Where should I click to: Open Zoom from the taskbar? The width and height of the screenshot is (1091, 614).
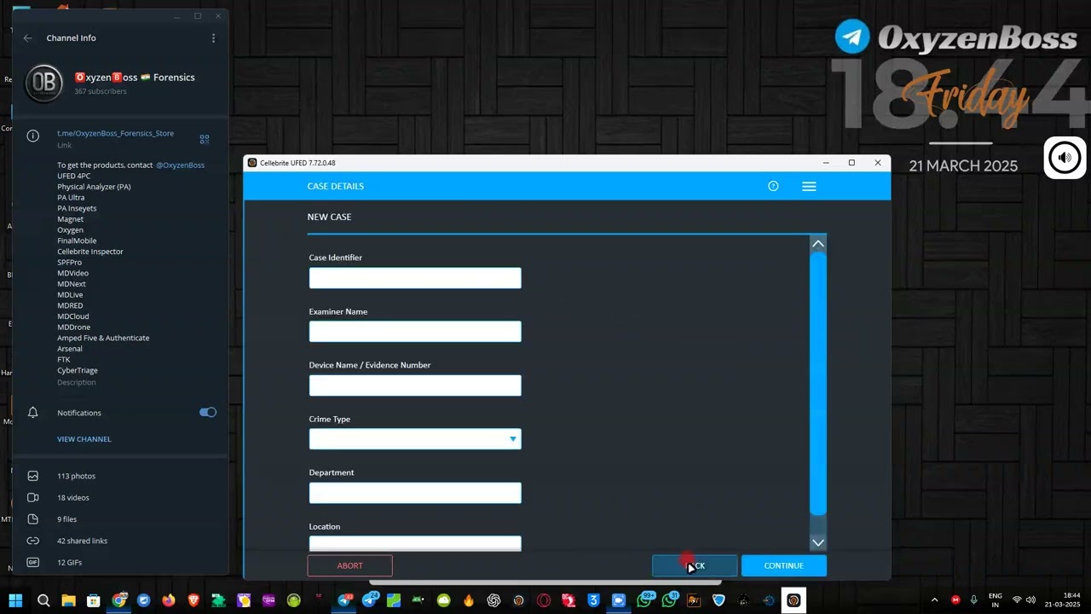(619, 600)
